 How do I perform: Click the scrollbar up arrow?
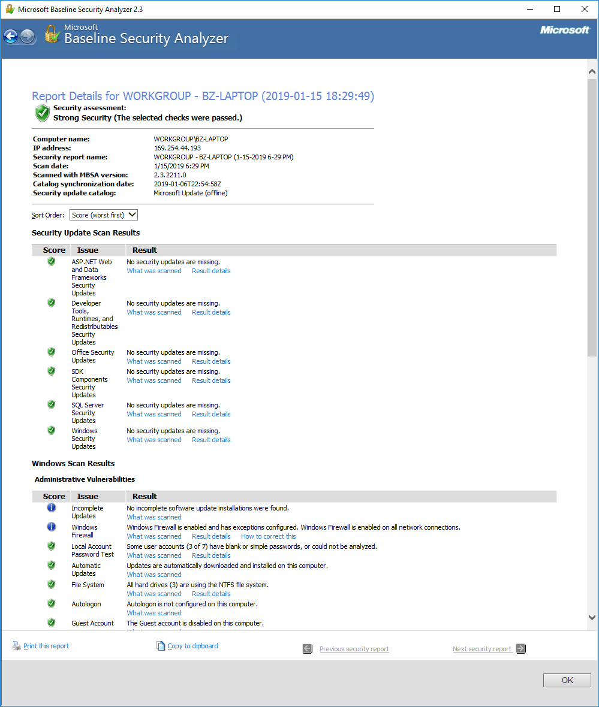click(x=592, y=71)
